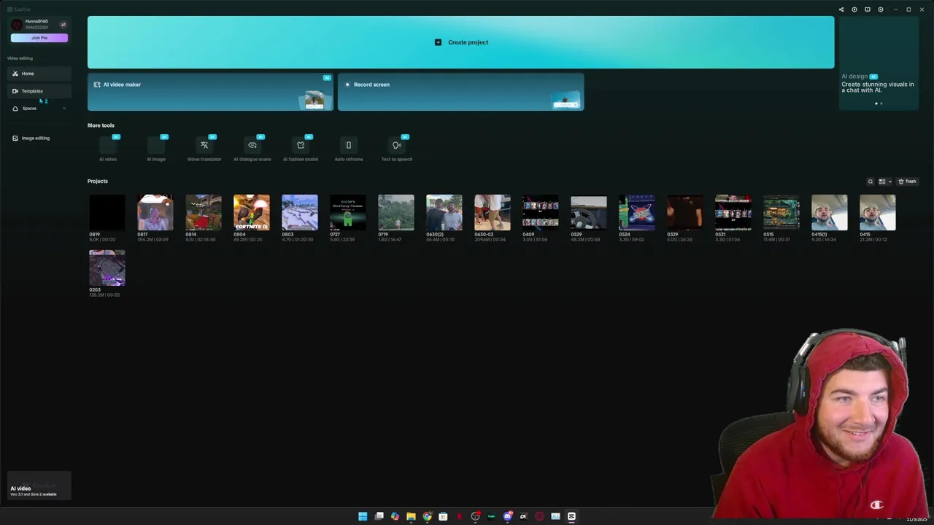Open project 0415(1) thumbnail
The image size is (934, 525).
click(x=830, y=212)
